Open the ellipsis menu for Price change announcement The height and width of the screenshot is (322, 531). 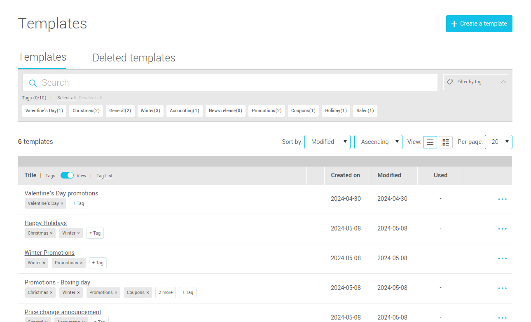click(502, 317)
